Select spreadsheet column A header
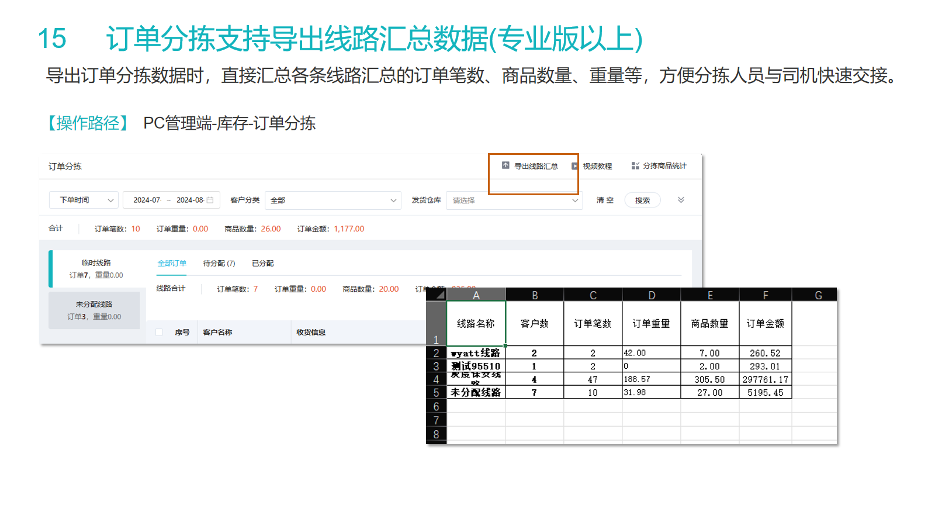The image size is (935, 526). 476,295
